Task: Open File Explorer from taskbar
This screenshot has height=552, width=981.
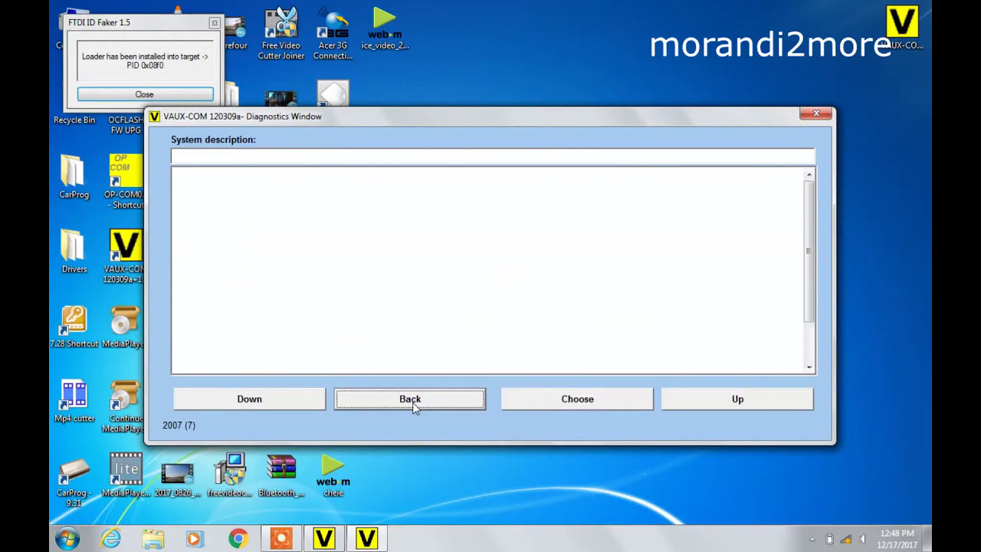Action: pos(153,539)
